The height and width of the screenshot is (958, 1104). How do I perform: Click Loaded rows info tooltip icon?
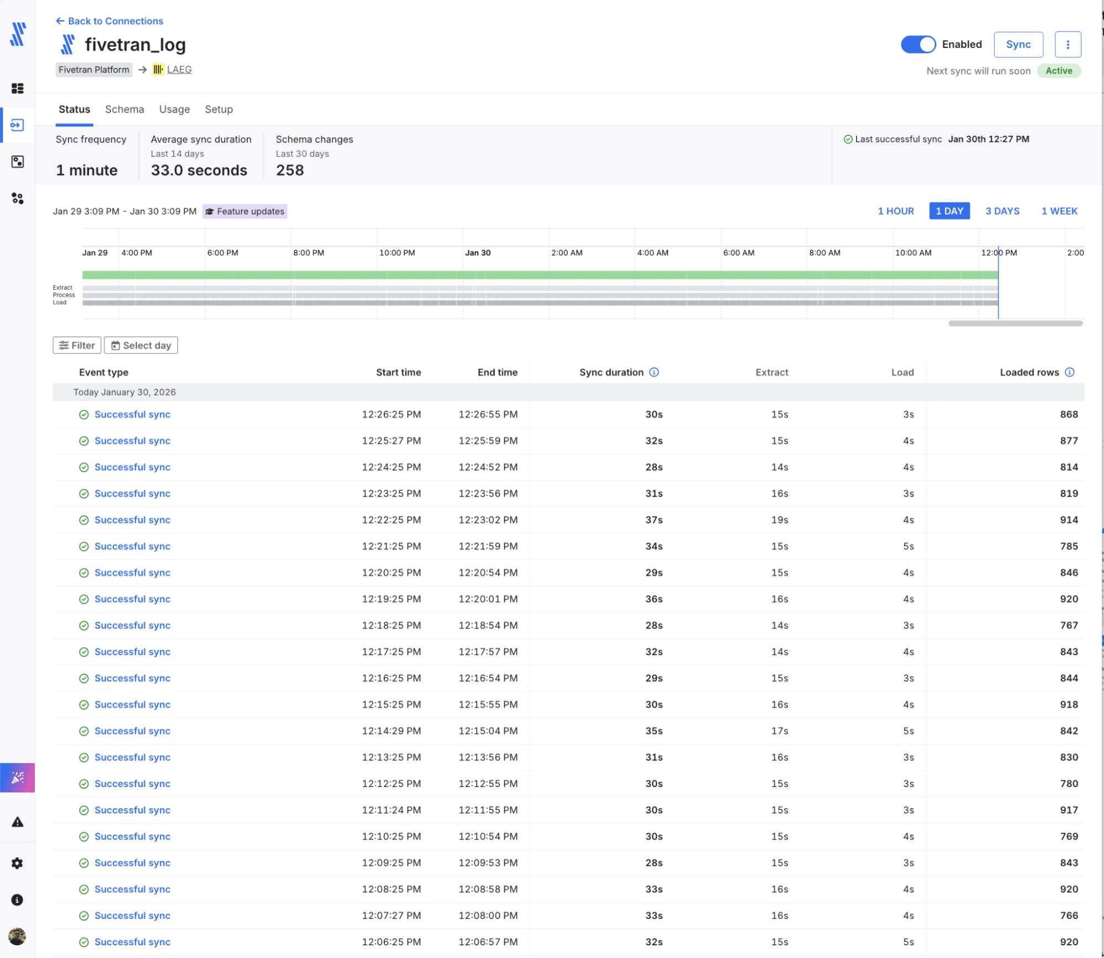click(x=1069, y=372)
